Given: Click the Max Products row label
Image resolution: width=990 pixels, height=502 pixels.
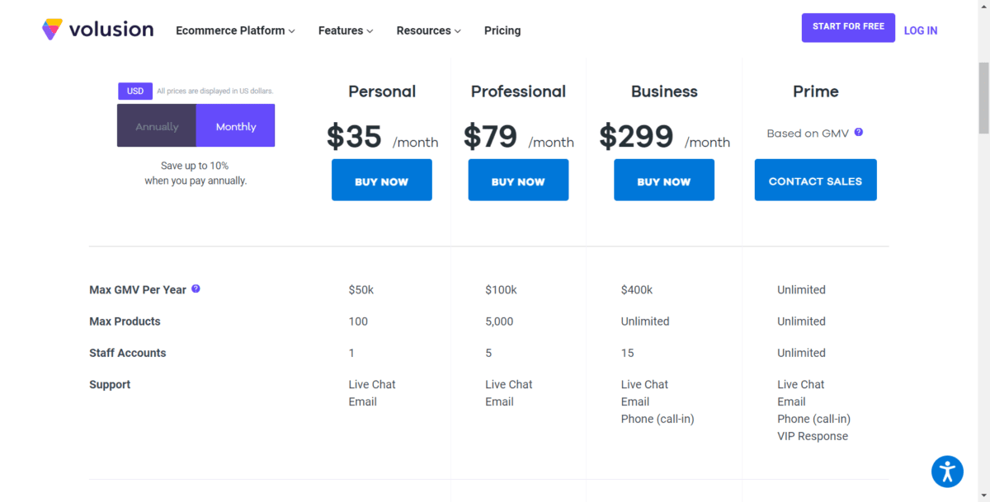Looking at the screenshot, I should 125,321.
